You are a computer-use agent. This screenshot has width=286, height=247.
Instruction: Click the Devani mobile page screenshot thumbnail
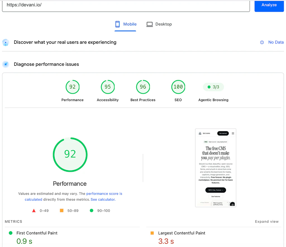point(216,168)
